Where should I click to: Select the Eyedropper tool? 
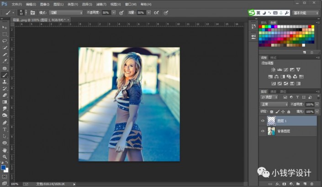(x=5, y=61)
